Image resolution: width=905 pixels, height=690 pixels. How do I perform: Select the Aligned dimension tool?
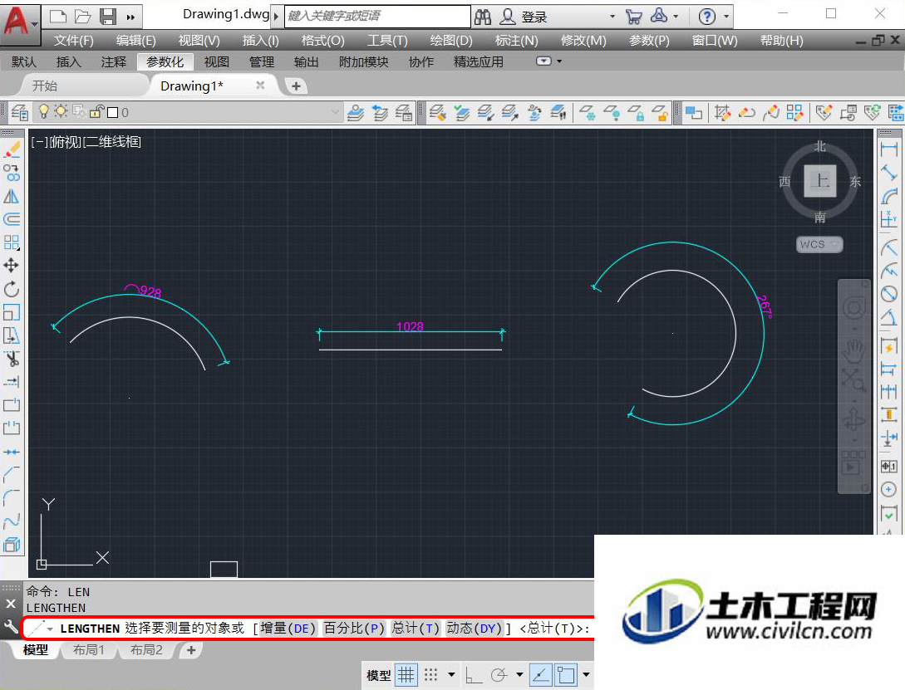click(x=889, y=173)
